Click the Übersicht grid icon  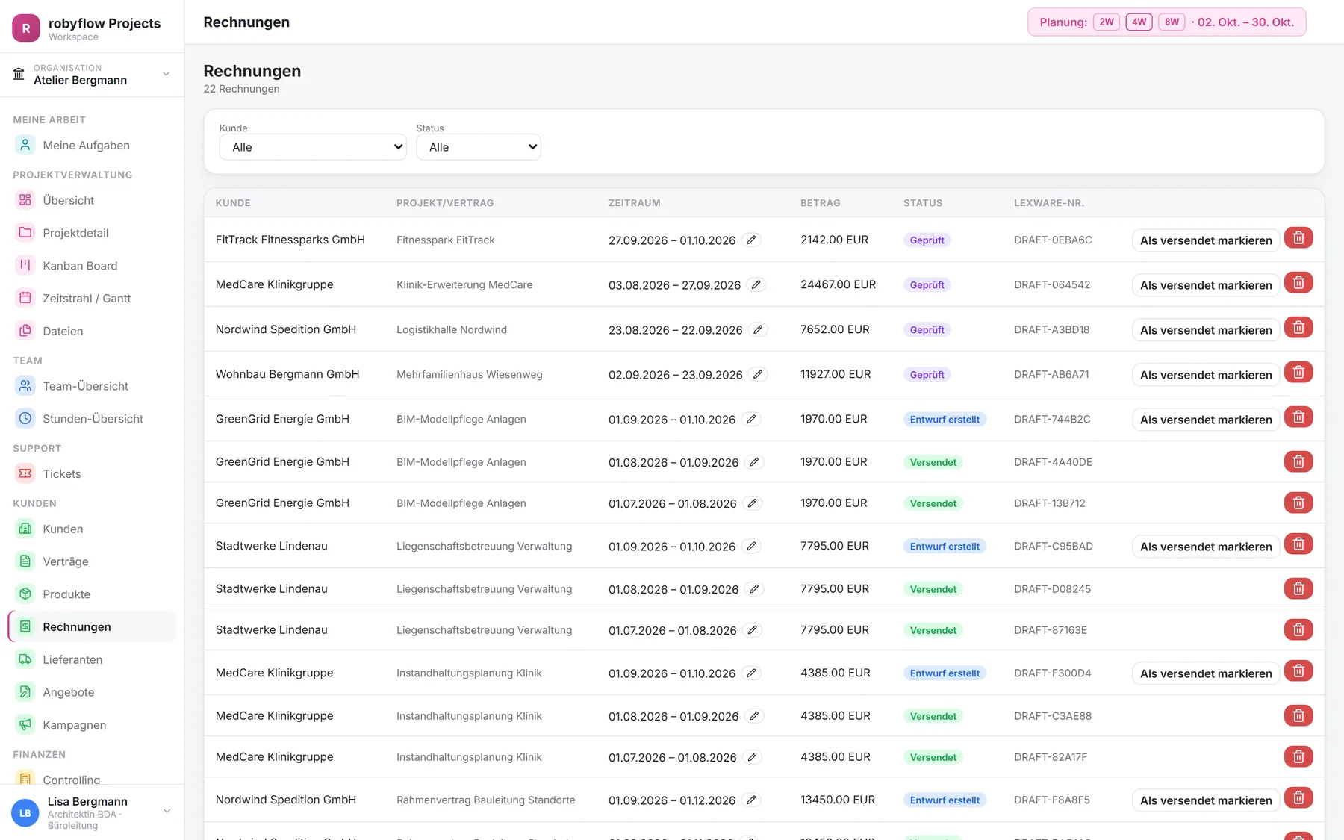pyautogui.click(x=25, y=200)
